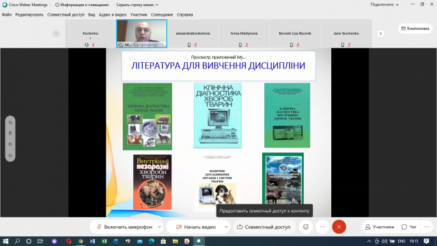Open more options in the meeting controls
Screen dimensions: 437x246
click(322, 227)
